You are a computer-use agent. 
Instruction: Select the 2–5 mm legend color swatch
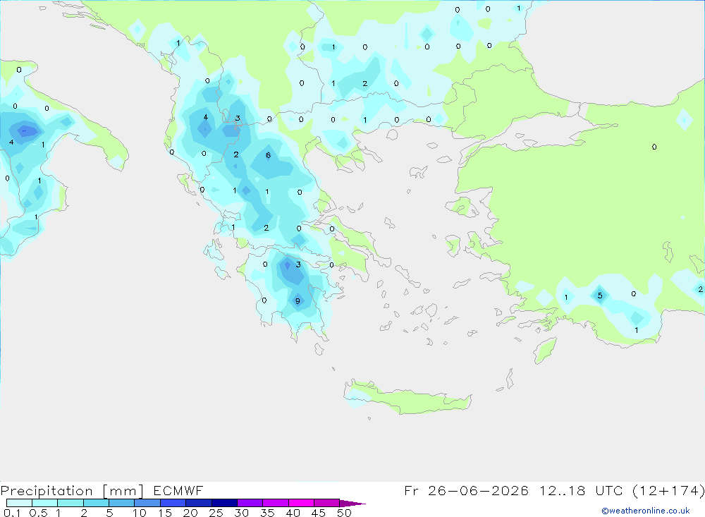(x=96, y=503)
